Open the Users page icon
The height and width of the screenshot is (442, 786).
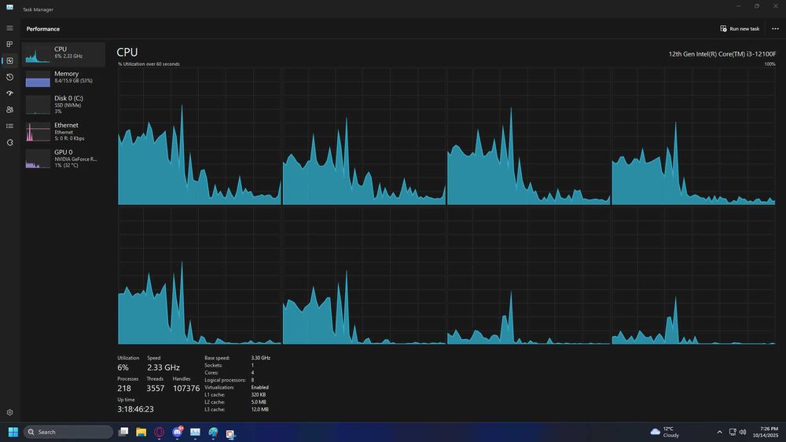click(x=9, y=110)
